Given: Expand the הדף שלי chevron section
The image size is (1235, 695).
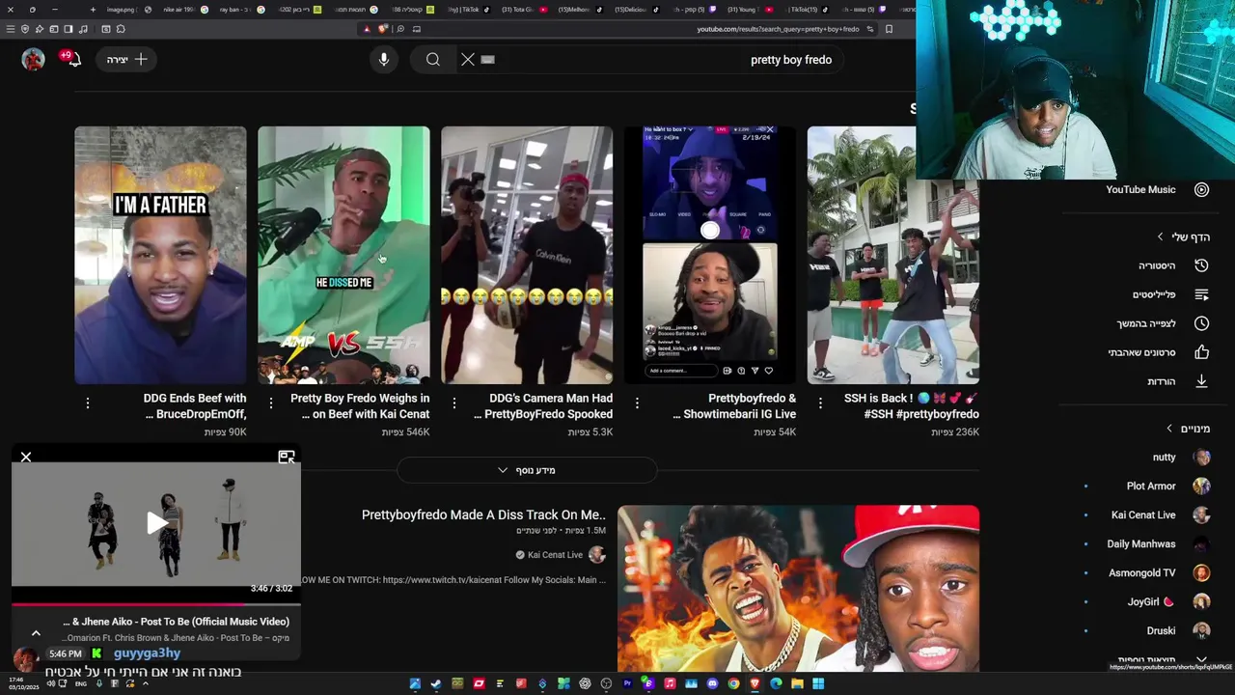Looking at the screenshot, I should coord(1161,237).
